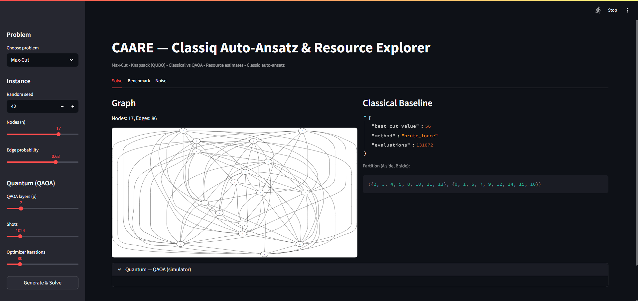Click the subtitle caption under the title
Viewport: 638px width, 301px height.
(198, 65)
